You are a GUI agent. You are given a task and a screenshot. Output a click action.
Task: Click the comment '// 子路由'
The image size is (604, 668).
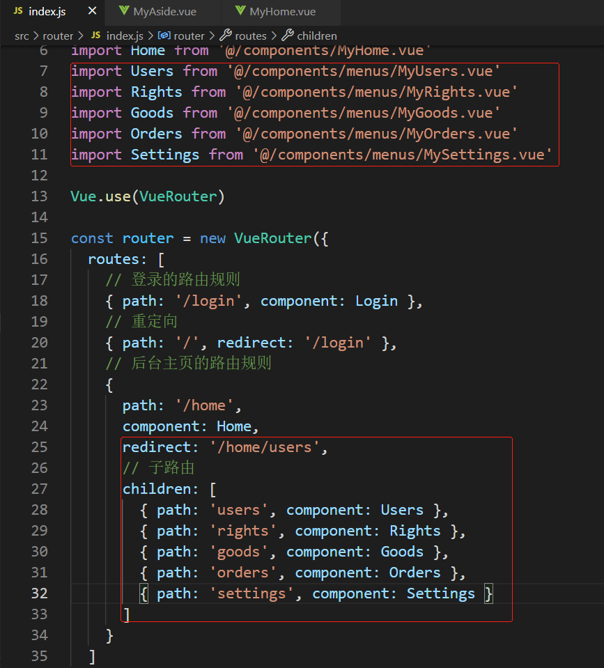tap(158, 468)
